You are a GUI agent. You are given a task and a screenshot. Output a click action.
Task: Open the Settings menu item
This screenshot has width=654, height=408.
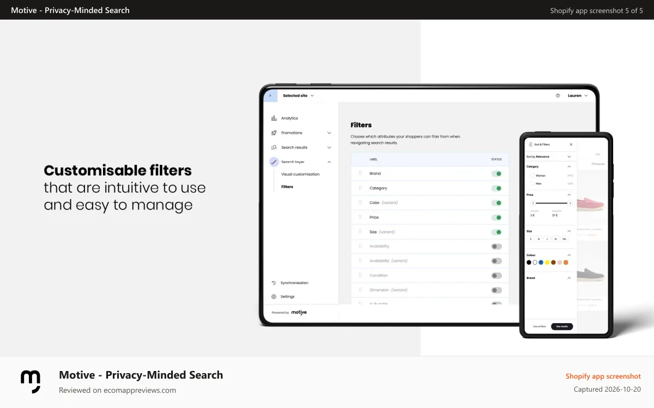click(x=288, y=296)
